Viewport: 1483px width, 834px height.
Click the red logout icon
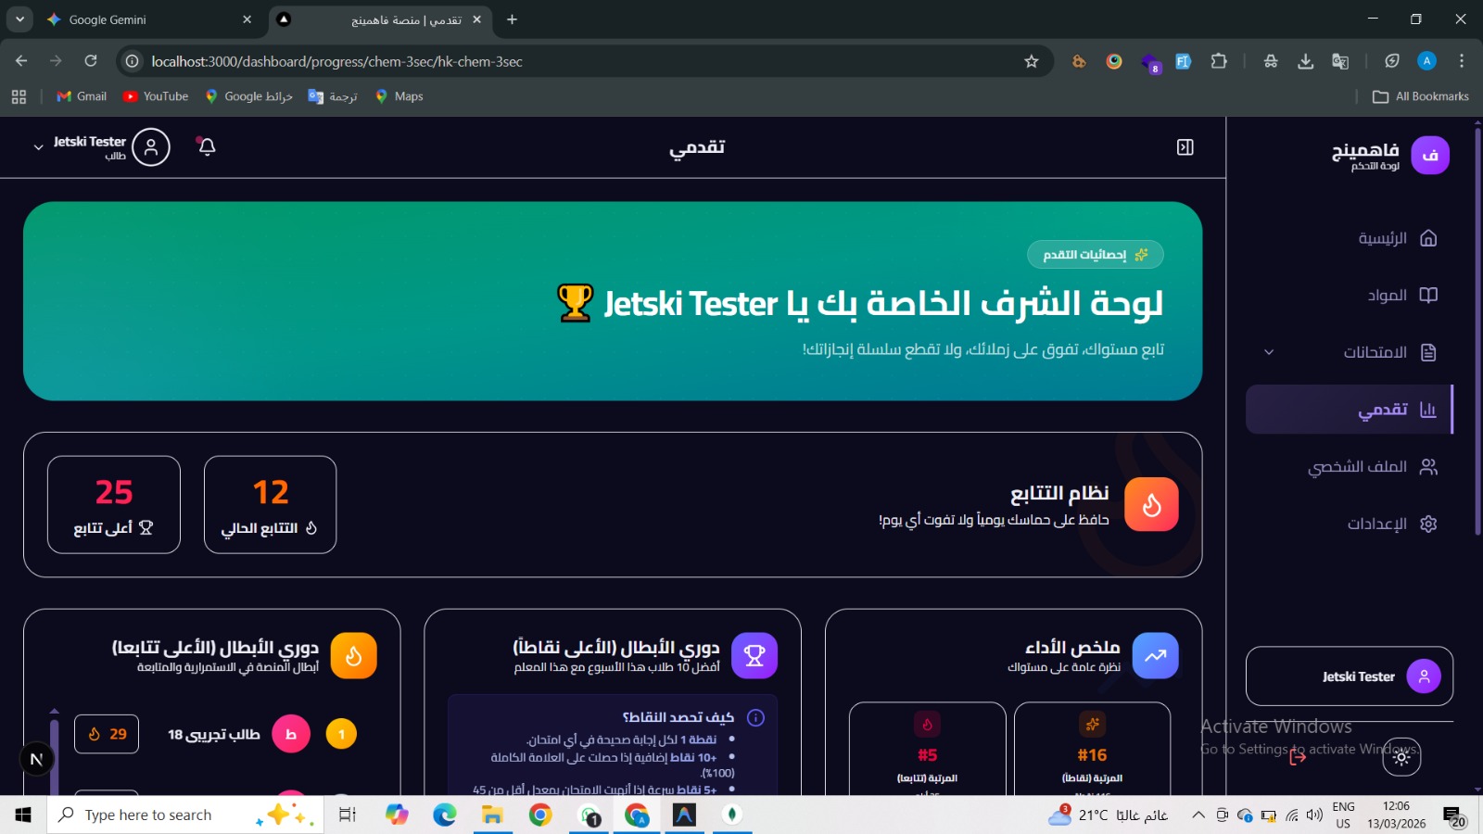1298,757
